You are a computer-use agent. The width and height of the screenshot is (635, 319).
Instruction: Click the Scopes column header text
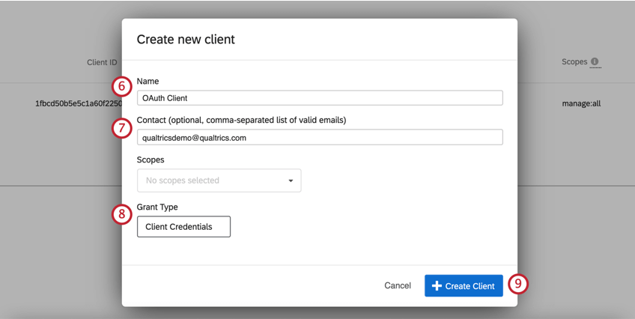574,62
